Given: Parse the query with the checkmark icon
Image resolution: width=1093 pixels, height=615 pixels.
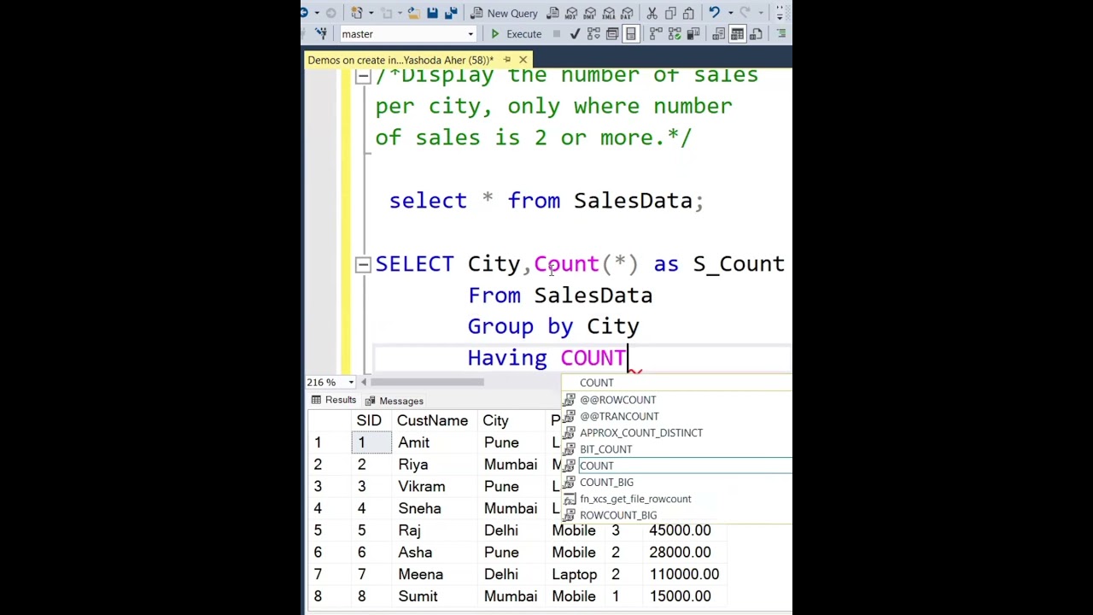Looking at the screenshot, I should click(x=575, y=34).
